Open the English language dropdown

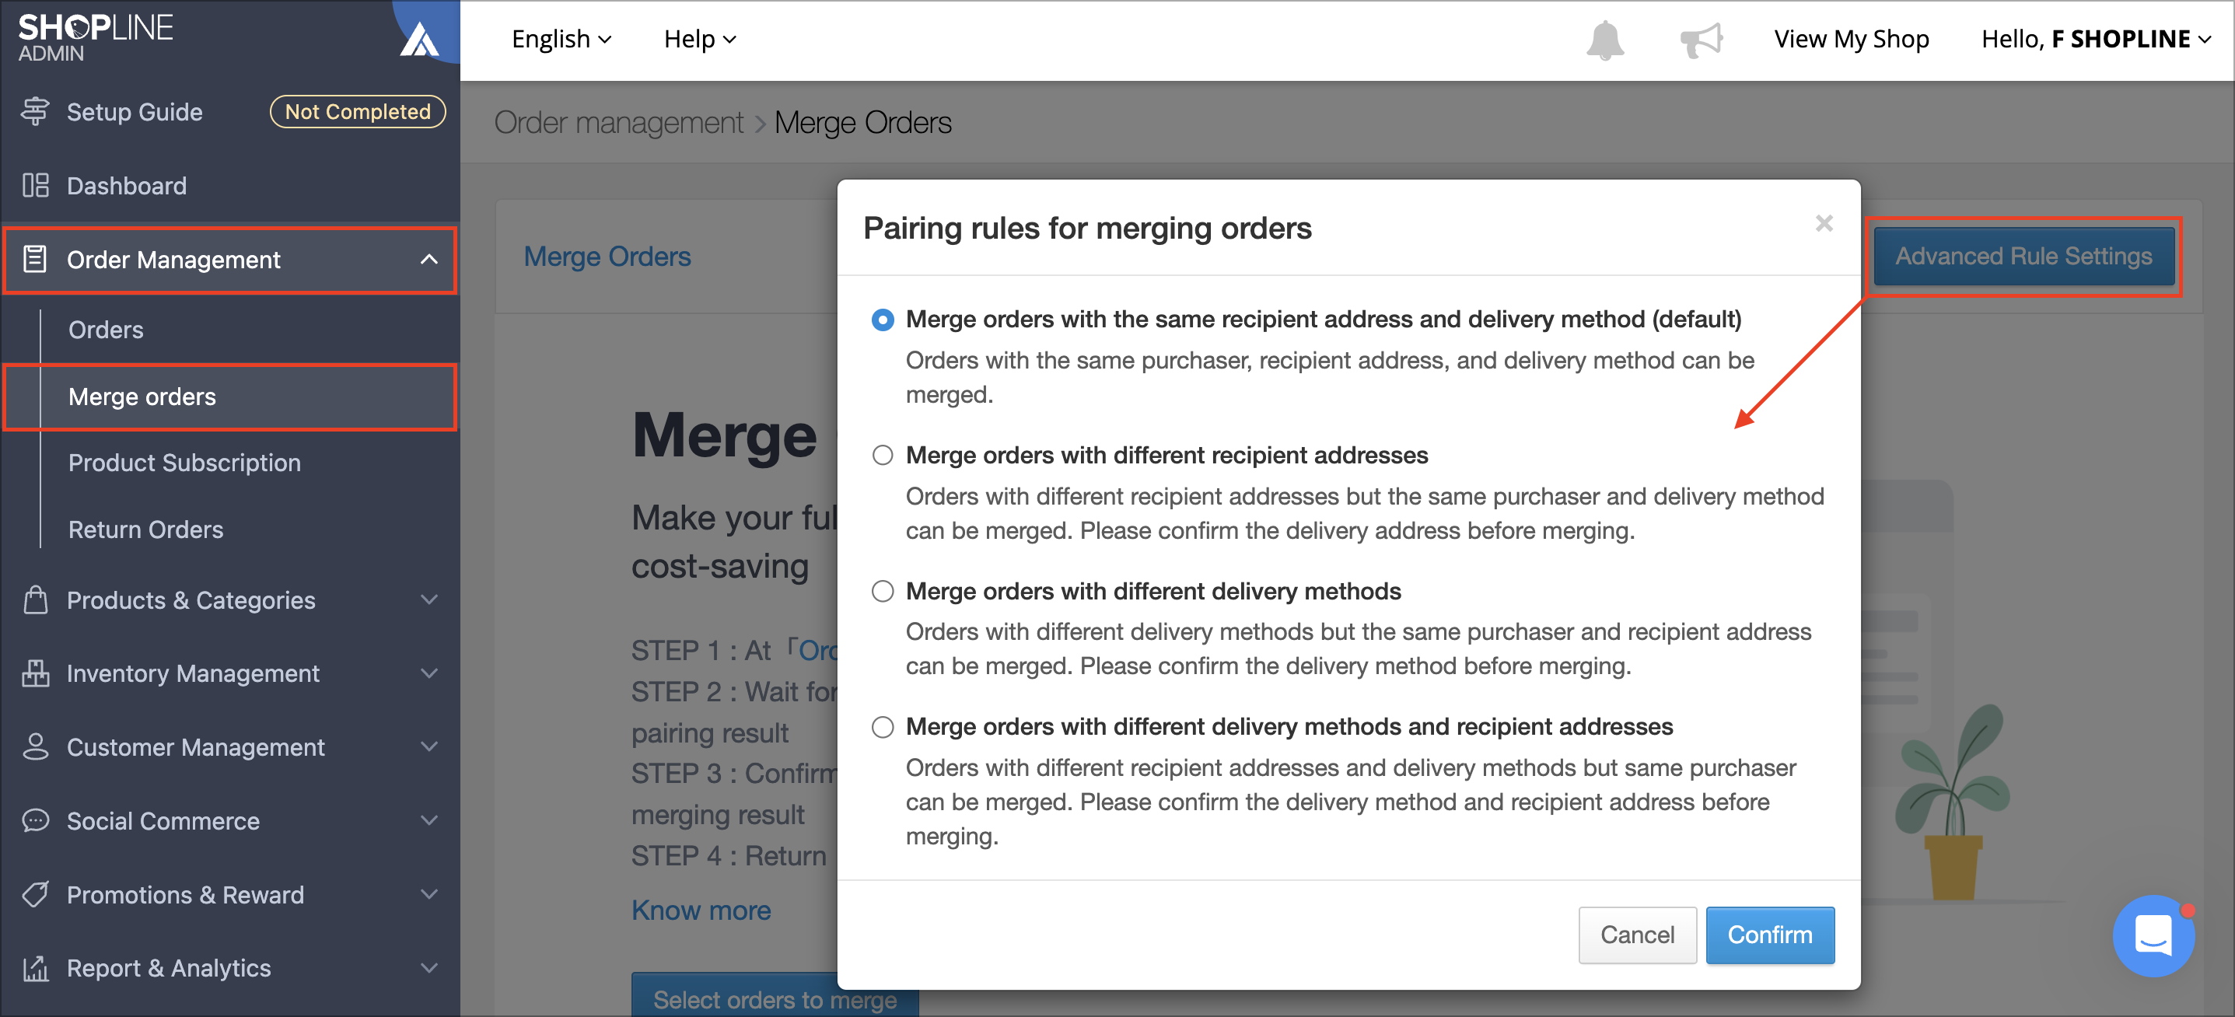(561, 39)
